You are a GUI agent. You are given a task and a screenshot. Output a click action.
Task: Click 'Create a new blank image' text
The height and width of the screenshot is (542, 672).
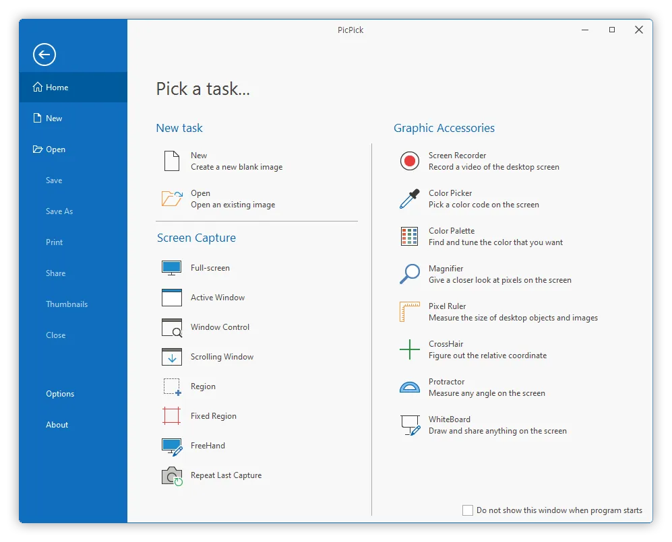[237, 167]
